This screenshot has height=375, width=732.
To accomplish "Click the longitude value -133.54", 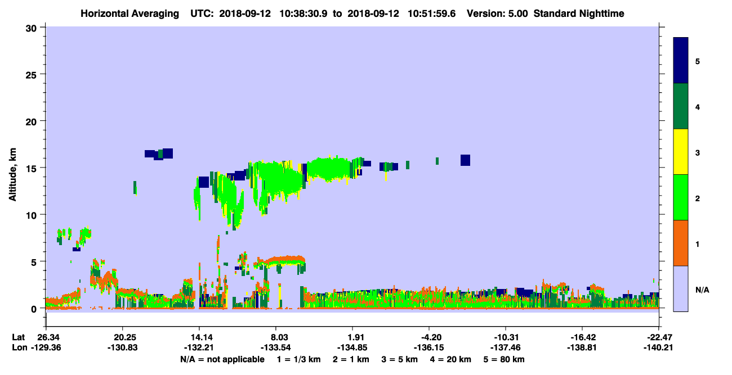I will pos(275,347).
